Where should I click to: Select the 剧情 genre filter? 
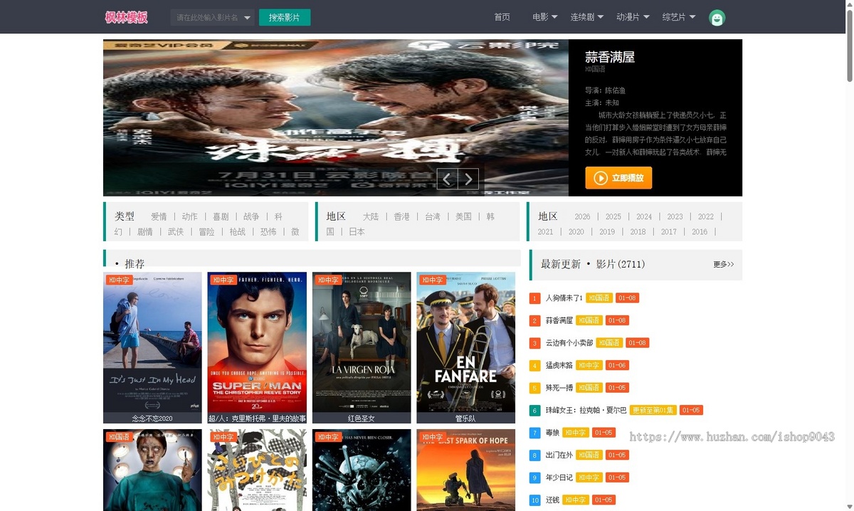tap(144, 232)
